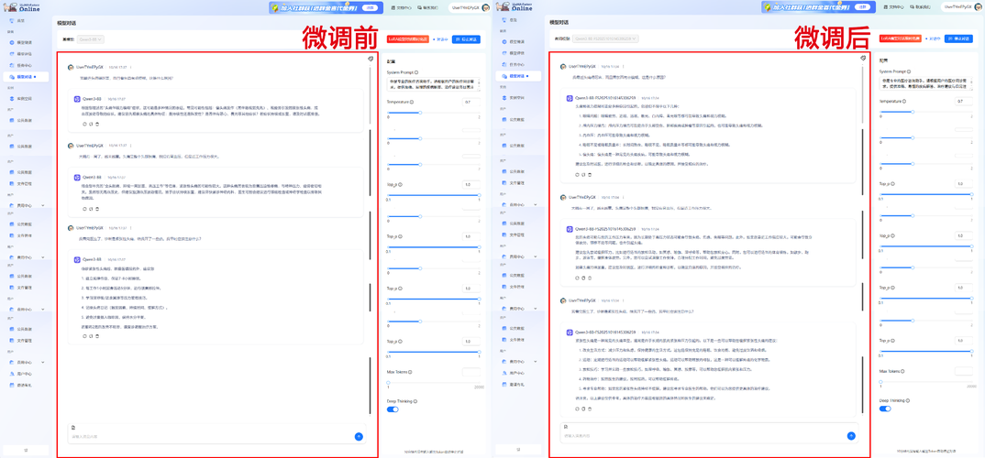Click System Prompt info icon, 微调前 window
This screenshot has width=985, height=458.
[x=416, y=72]
